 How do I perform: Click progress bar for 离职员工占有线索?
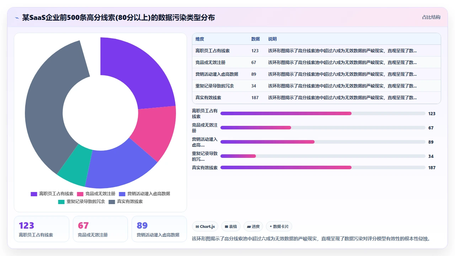323,113
